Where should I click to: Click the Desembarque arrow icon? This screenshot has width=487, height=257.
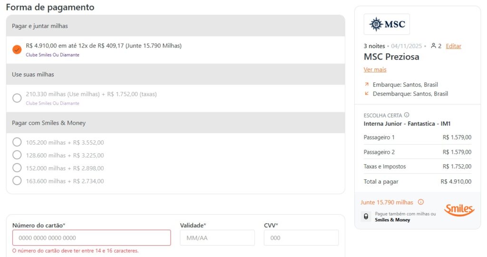pyautogui.click(x=367, y=94)
